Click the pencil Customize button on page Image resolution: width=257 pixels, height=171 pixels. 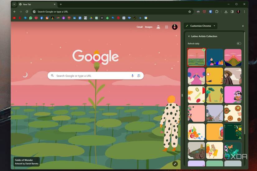[175, 164]
